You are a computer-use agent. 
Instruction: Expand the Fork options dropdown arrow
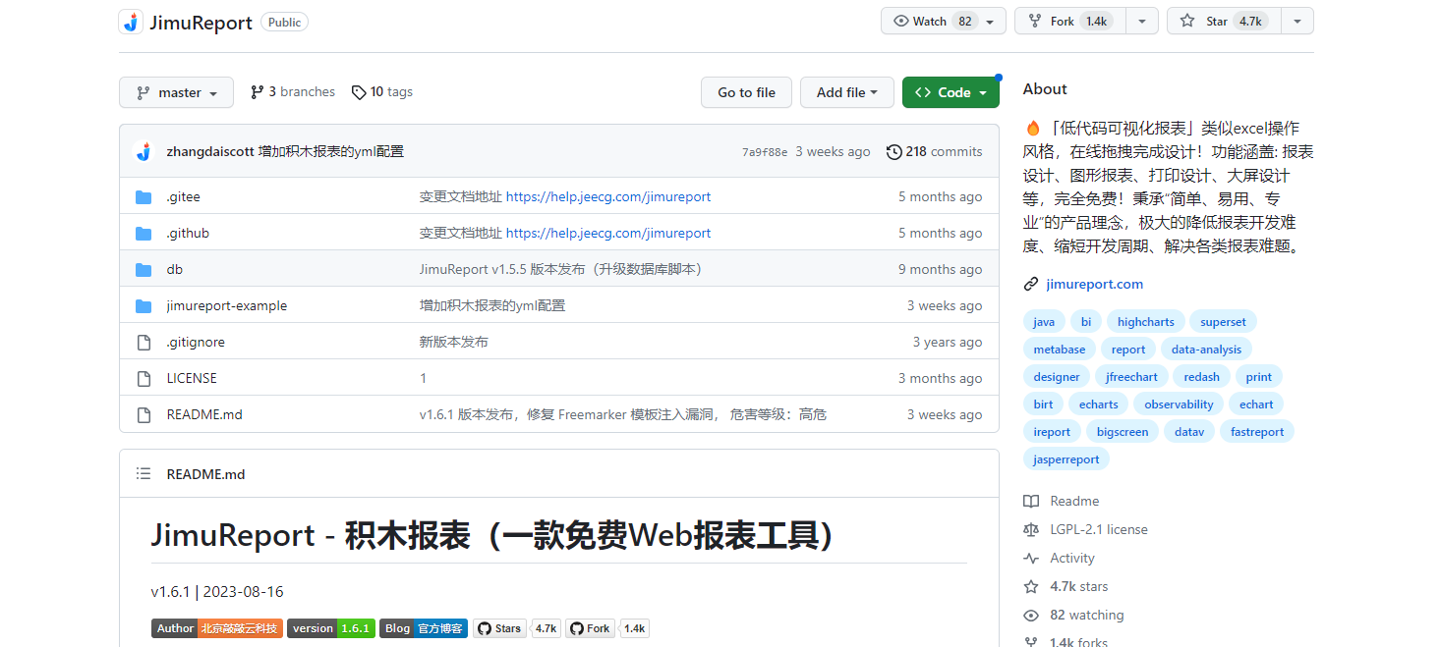[1142, 22]
